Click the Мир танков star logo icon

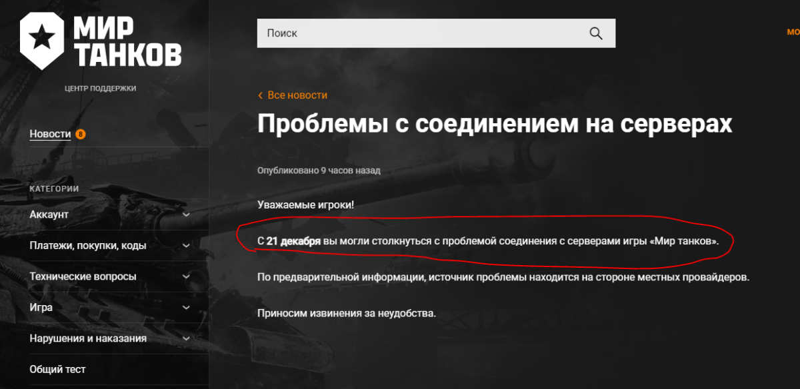pyautogui.click(x=41, y=40)
